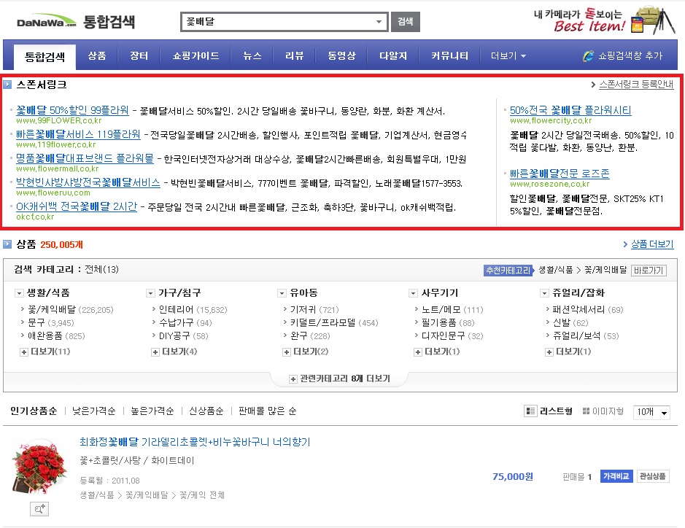Click the 추천카테고리 label
Image resolution: width=685 pixels, height=528 pixels.
508,271
